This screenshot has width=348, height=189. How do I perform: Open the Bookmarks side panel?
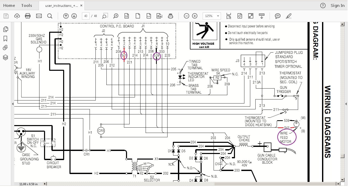(x=5, y=39)
